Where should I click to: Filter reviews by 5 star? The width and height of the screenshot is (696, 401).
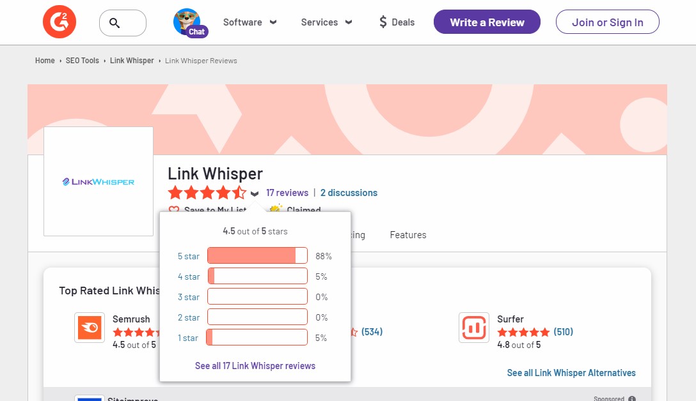(189, 256)
